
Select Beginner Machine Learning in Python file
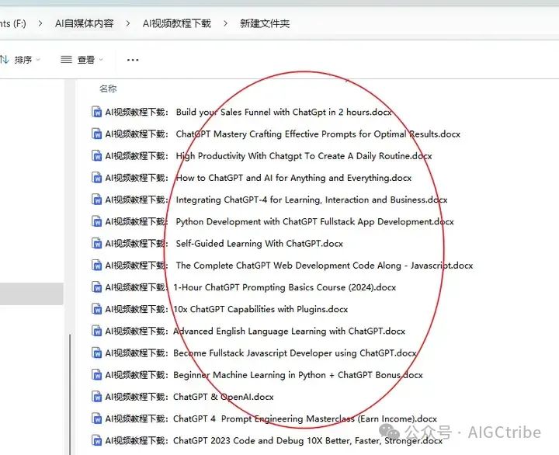[x=257, y=375]
